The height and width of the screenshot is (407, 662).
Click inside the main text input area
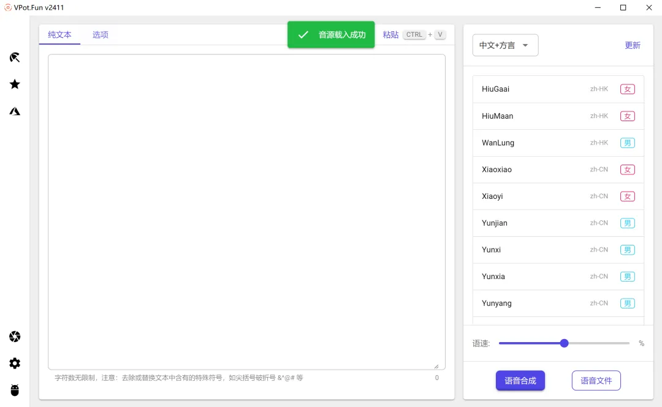coord(246,211)
